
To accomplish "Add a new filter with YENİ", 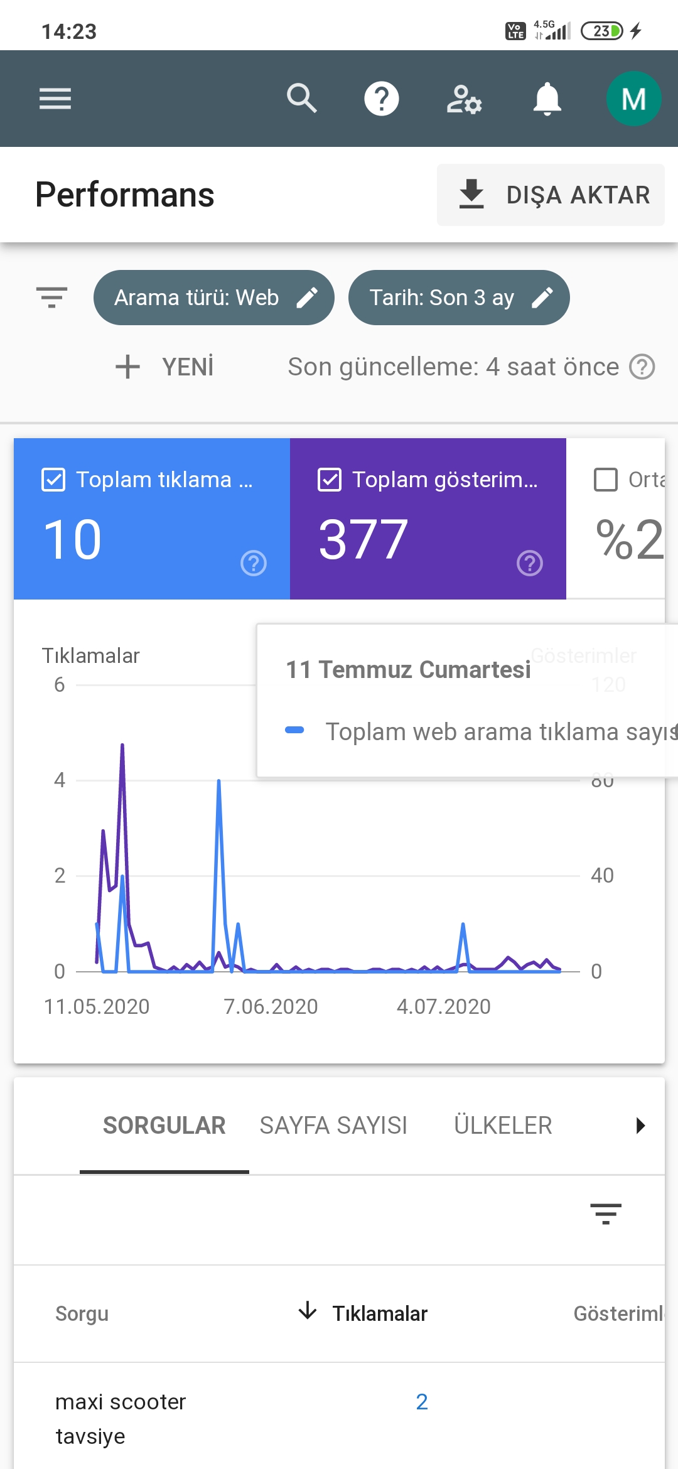I will click(x=164, y=367).
